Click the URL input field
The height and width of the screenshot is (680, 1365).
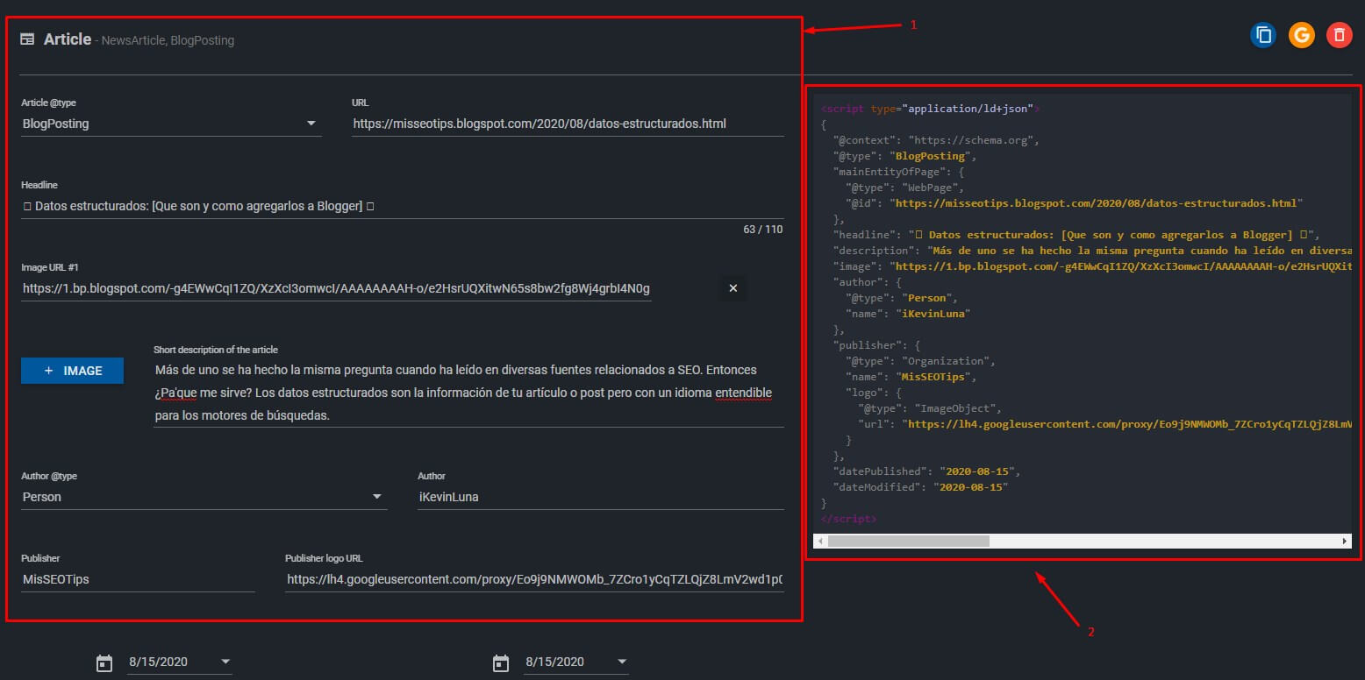coord(568,124)
